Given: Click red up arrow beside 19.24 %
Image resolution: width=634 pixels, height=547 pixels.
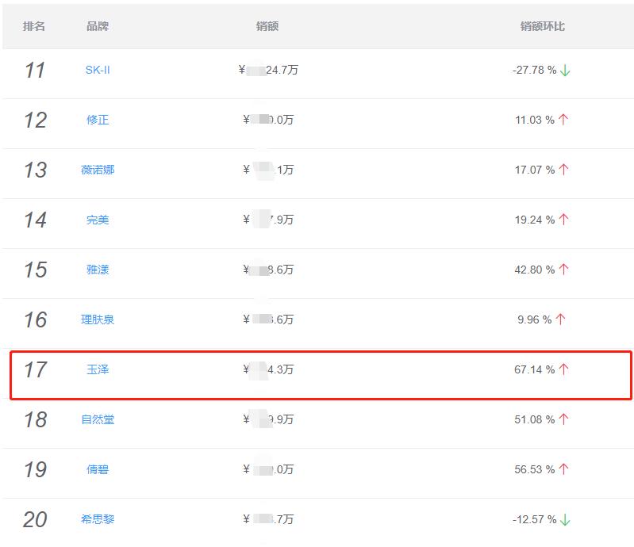Looking at the screenshot, I should point(563,220).
